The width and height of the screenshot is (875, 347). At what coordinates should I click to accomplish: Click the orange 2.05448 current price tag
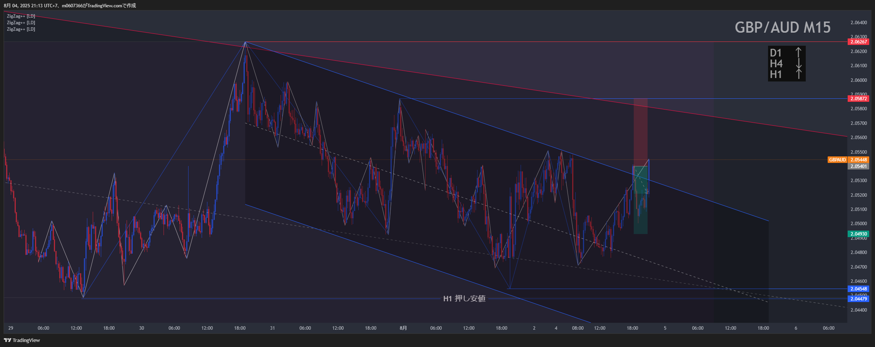pos(858,160)
